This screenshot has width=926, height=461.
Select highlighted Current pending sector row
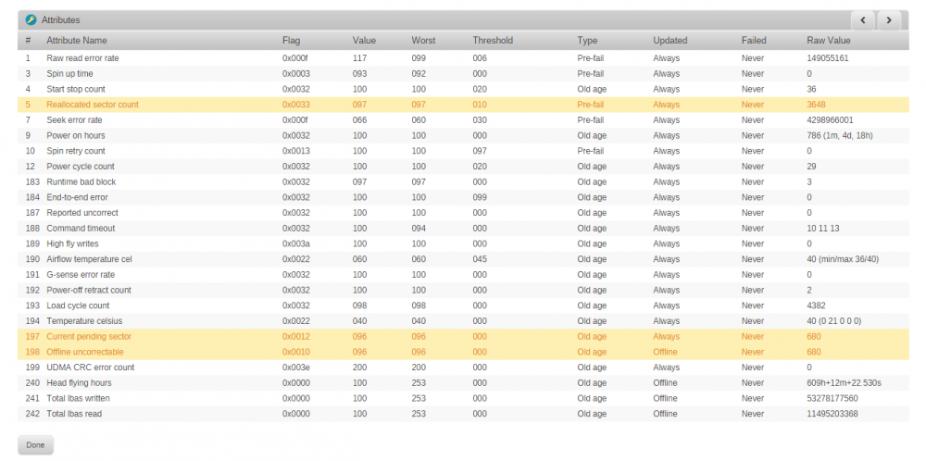(463, 336)
